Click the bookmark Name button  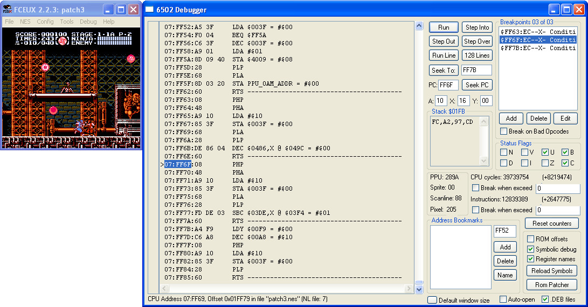(x=505, y=275)
